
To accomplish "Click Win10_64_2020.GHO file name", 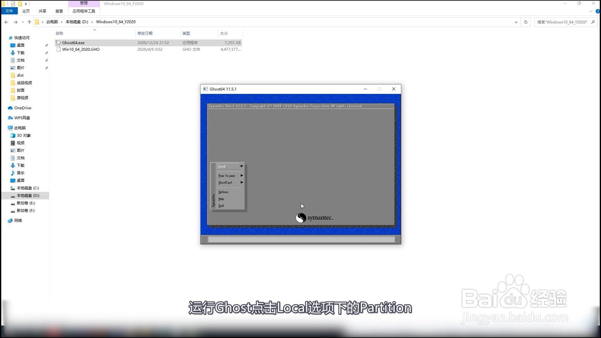I will tap(81, 49).
